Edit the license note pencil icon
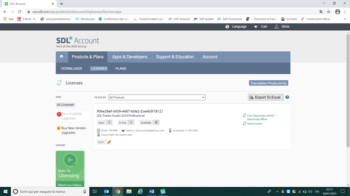The image size is (350, 196). [109, 142]
